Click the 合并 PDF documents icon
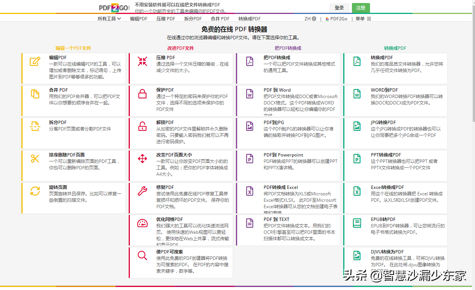The width and height of the screenshot is (475, 290). (35, 94)
